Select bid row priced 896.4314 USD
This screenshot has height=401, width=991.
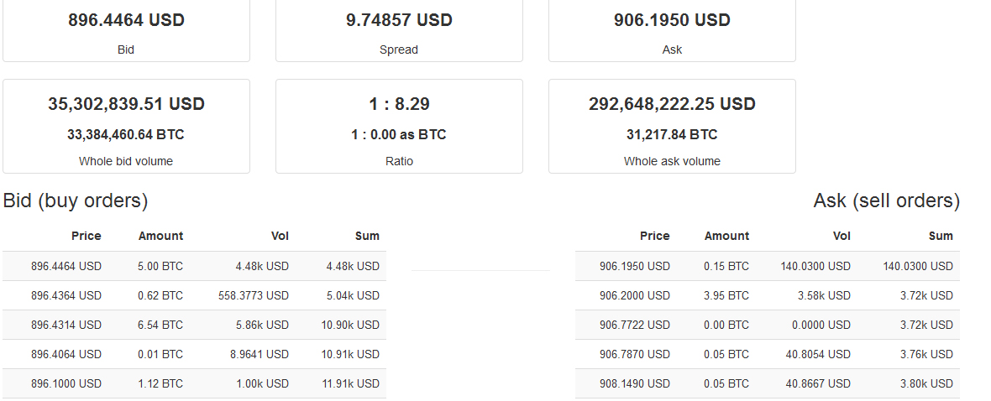click(x=194, y=325)
